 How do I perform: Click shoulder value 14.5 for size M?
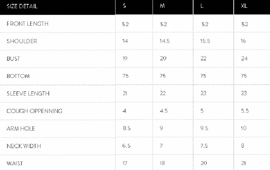coord(165,41)
